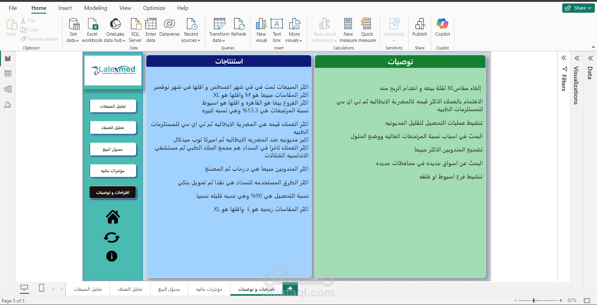The image size is (597, 305).
Task: Open the مؤشرات ماليه page tab
Action: 209,289
